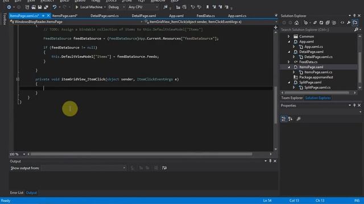Open Properties wrench icon in Solution Explorer

pos(349,23)
